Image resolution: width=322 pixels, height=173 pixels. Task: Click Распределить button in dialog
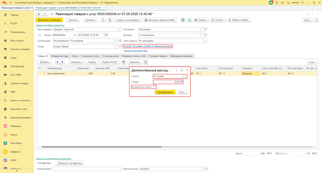165,92
